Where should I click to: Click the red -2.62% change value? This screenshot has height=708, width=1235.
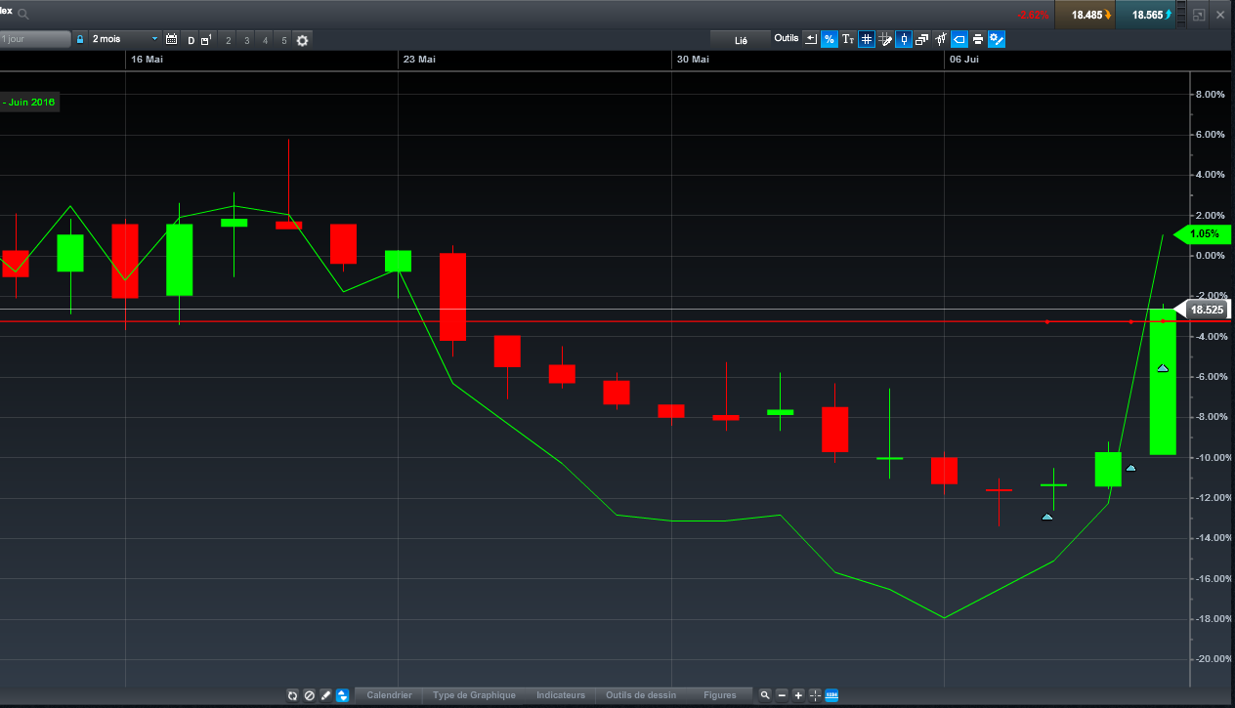point(1032,15)
